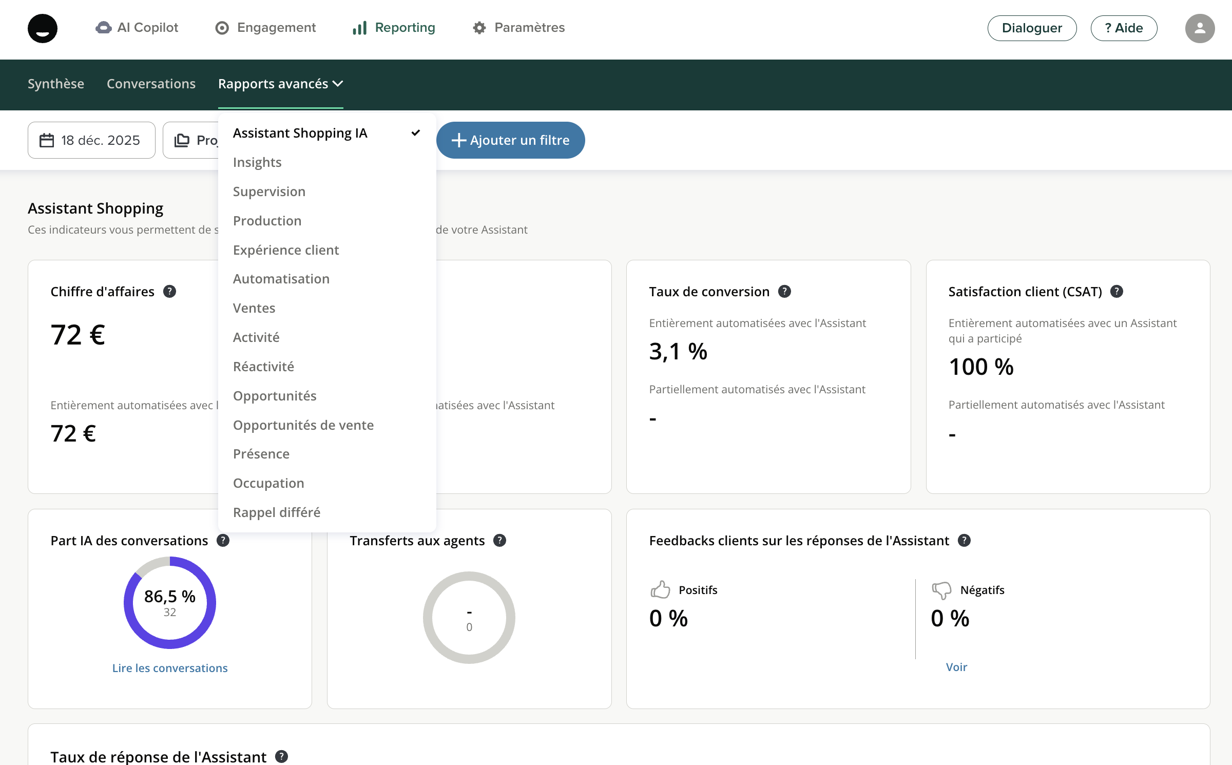1232x765 pixels.
Task: Select Opportunités de vente report
Action: (303, 425)
